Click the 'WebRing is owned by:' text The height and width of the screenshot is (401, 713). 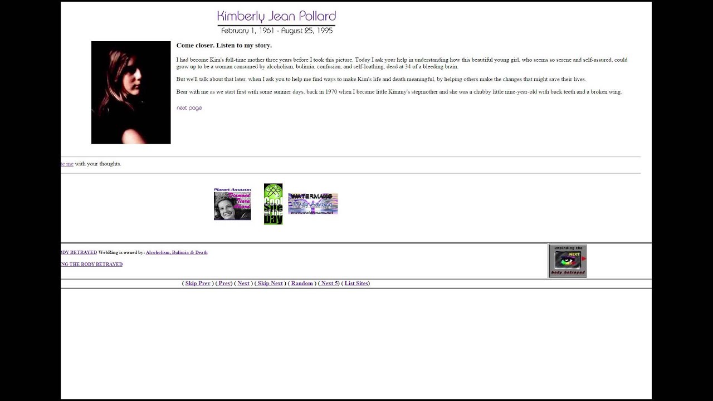pyautogui.click(x=121, y=252)
